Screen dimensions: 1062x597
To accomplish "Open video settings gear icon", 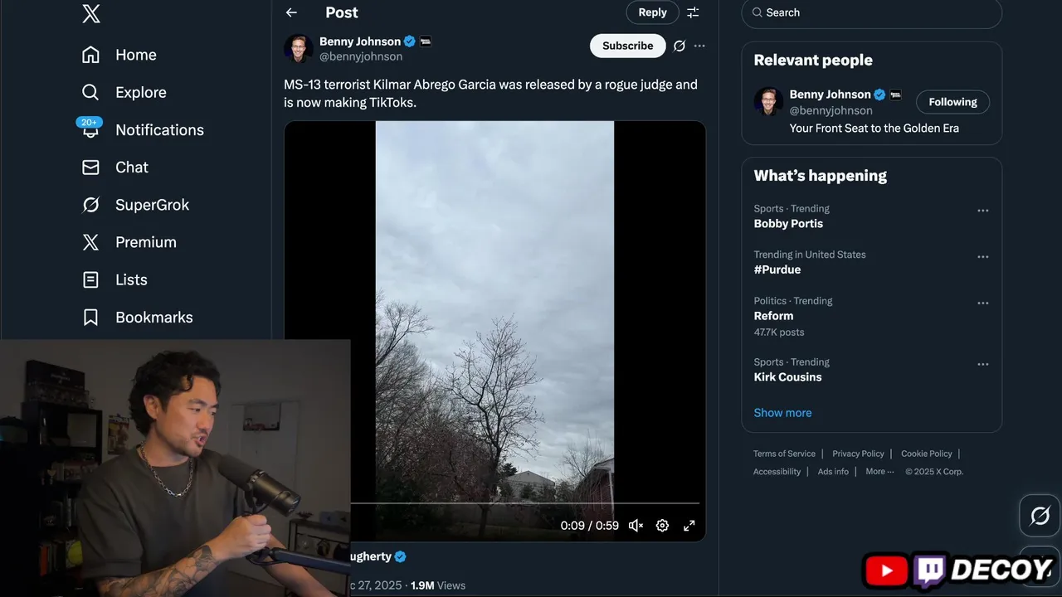I will (x=662, y=526).
